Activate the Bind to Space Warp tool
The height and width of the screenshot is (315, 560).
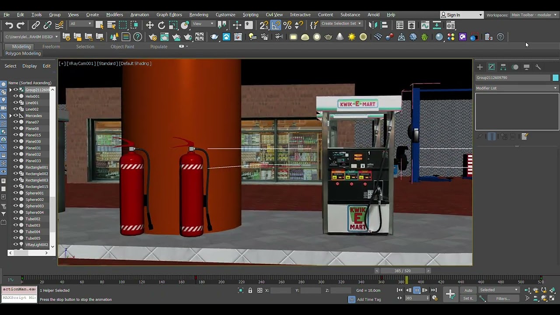pos(59,25)
